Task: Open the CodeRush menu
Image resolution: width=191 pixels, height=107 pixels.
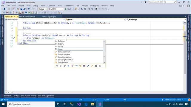Action: coord(51,6)
